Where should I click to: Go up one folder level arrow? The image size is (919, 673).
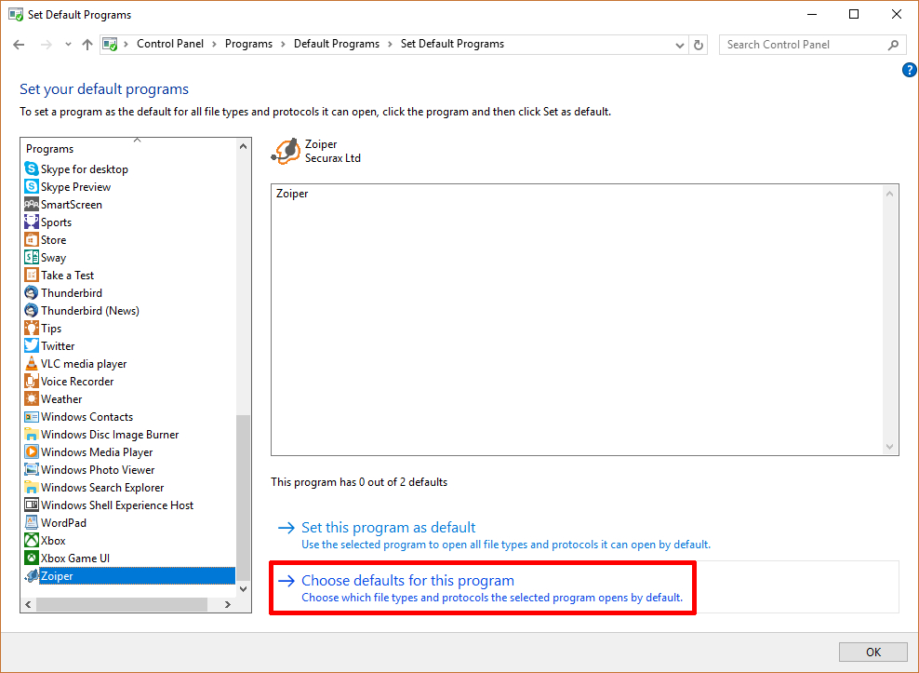[87, 45]
